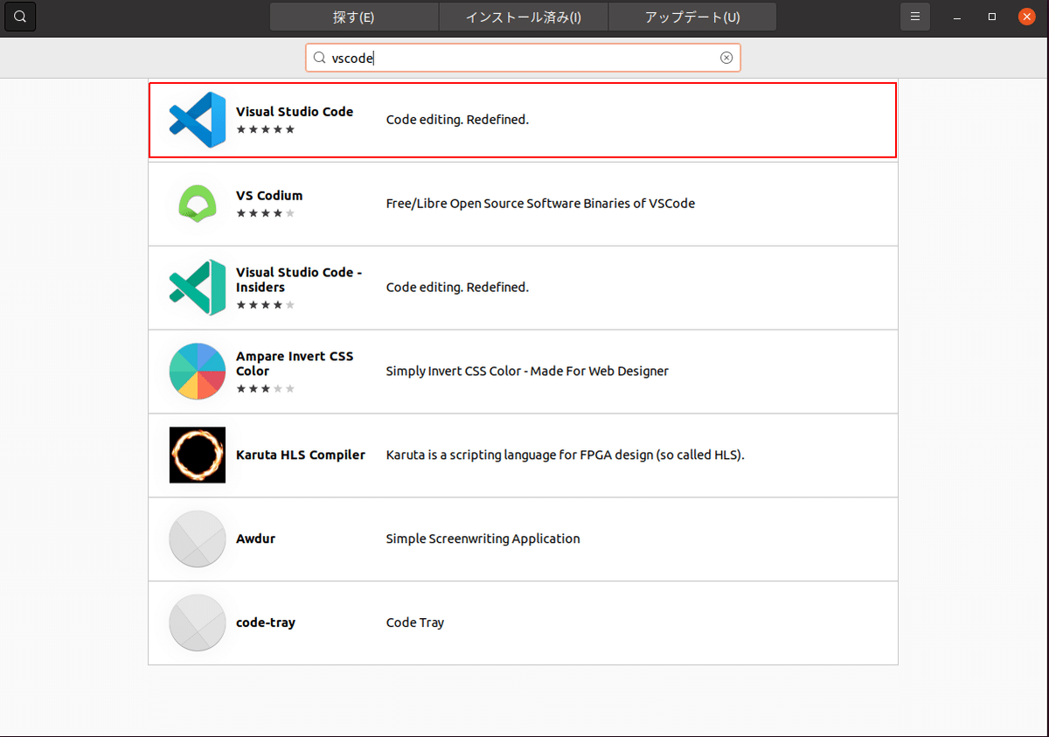Clear the vscode search text

[726, 58]
